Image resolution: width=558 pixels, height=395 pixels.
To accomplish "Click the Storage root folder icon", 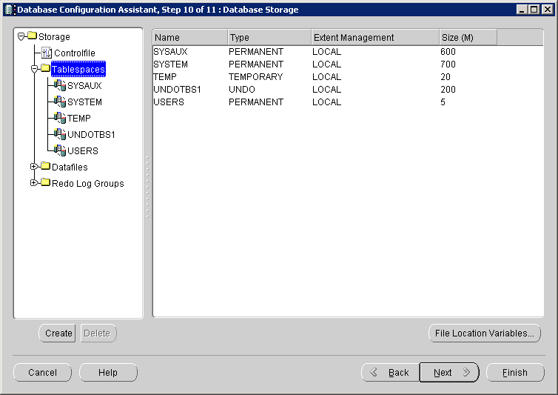I will click(x=32, y=36).
